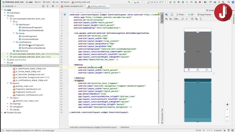Click the layout breadcrumb in navigation bar

point(65,2)
